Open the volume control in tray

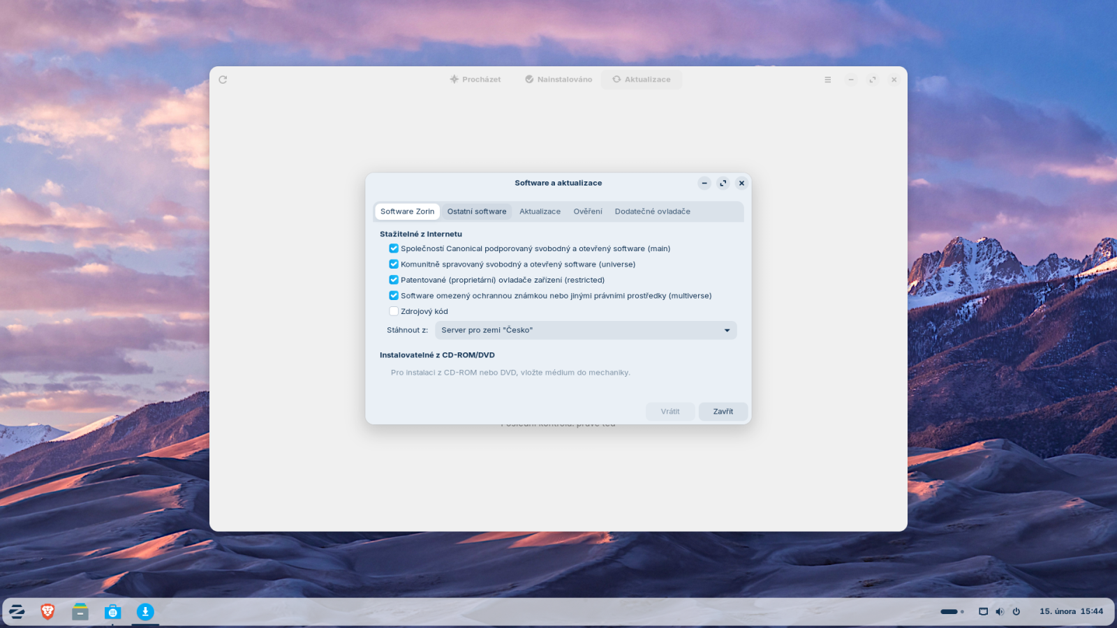[x=1000, y=612]
